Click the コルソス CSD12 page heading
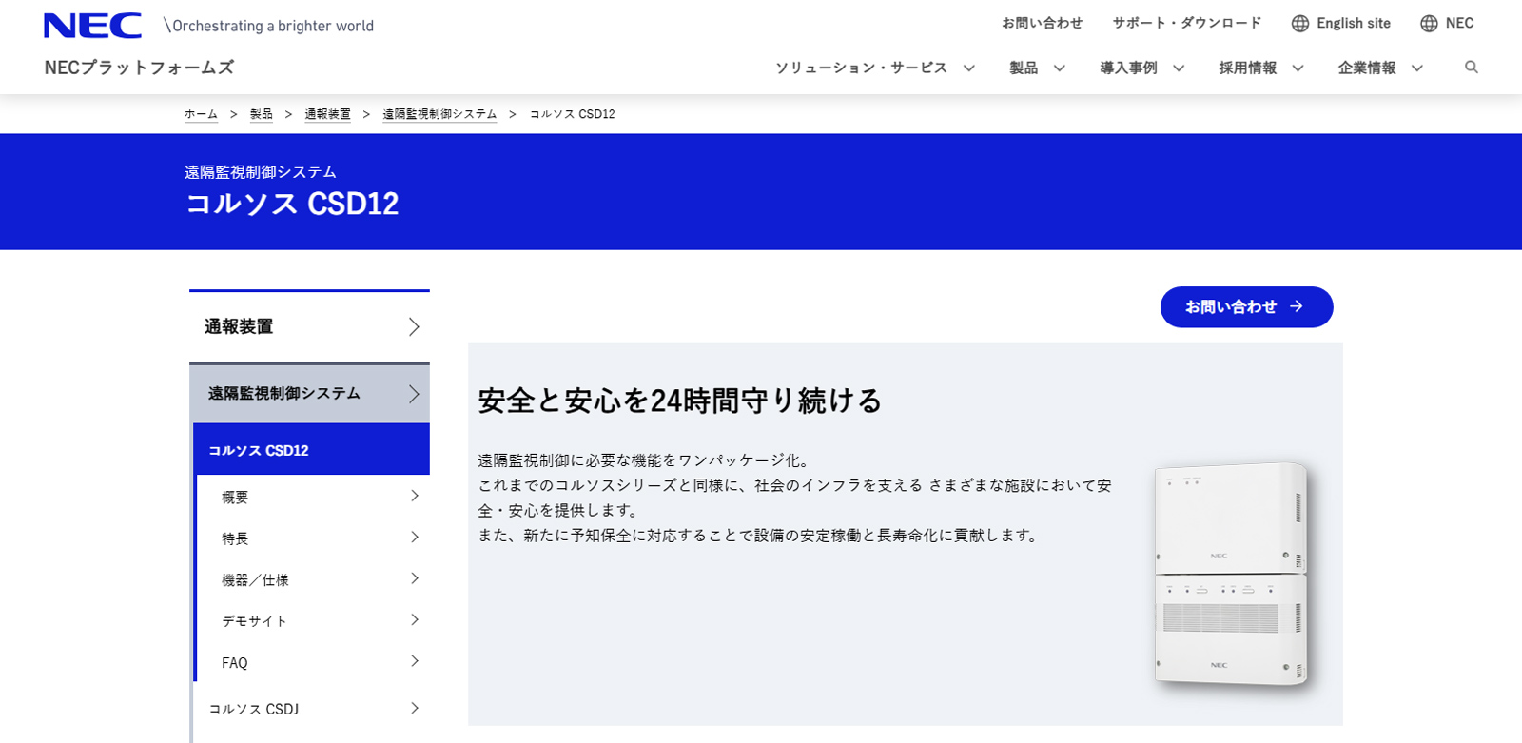Screen dimensions: 1522x743 292,204
